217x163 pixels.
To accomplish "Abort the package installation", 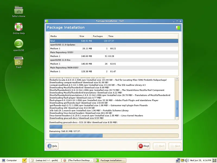I will [x=144, y=146].
